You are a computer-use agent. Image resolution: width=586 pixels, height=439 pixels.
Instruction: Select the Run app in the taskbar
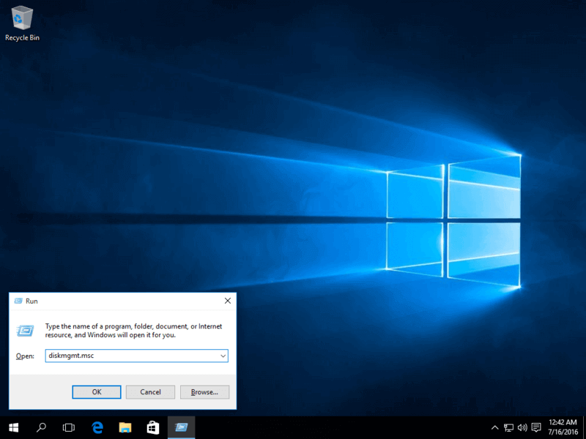click(x=182, y=427)
